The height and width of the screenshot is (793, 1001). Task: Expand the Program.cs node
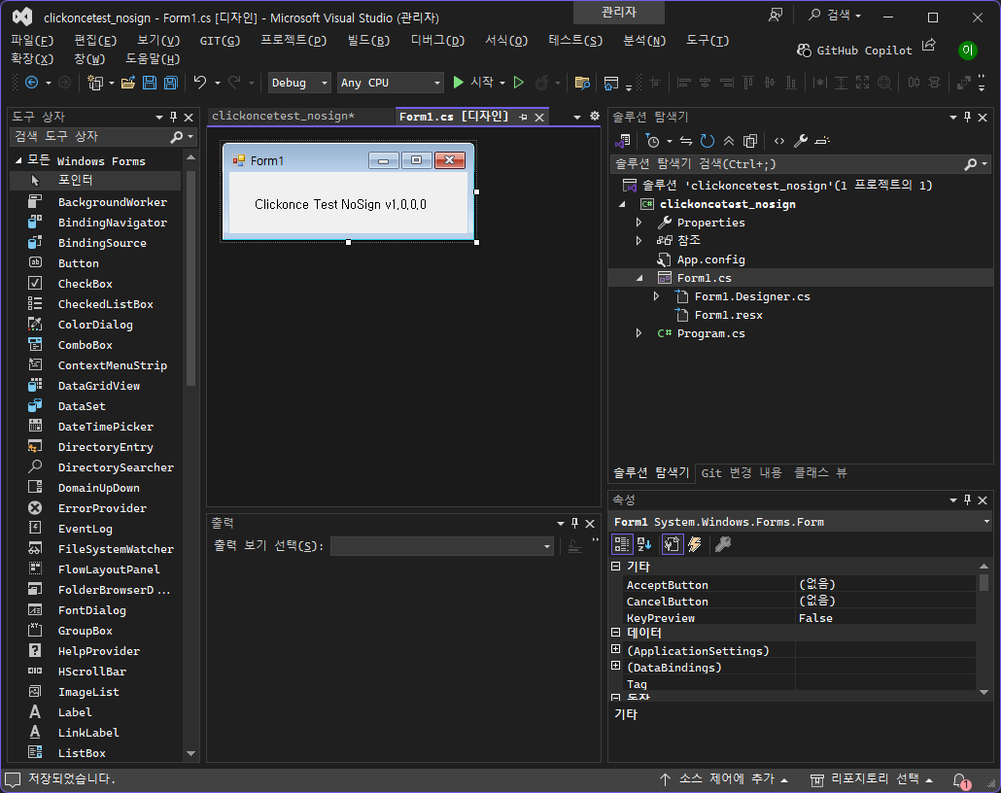tap(639, 333)
